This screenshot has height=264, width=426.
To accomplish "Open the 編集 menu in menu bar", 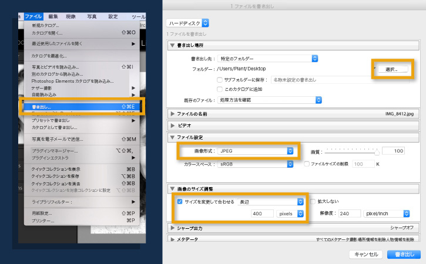I will click(x=53, y=16).
